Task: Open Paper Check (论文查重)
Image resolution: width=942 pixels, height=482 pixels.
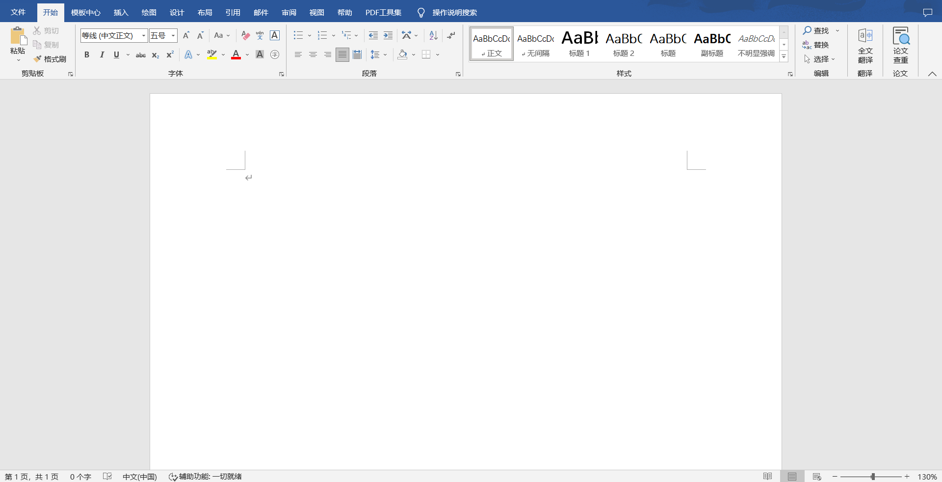Action: pyautogui.click(x=900, y=46)
